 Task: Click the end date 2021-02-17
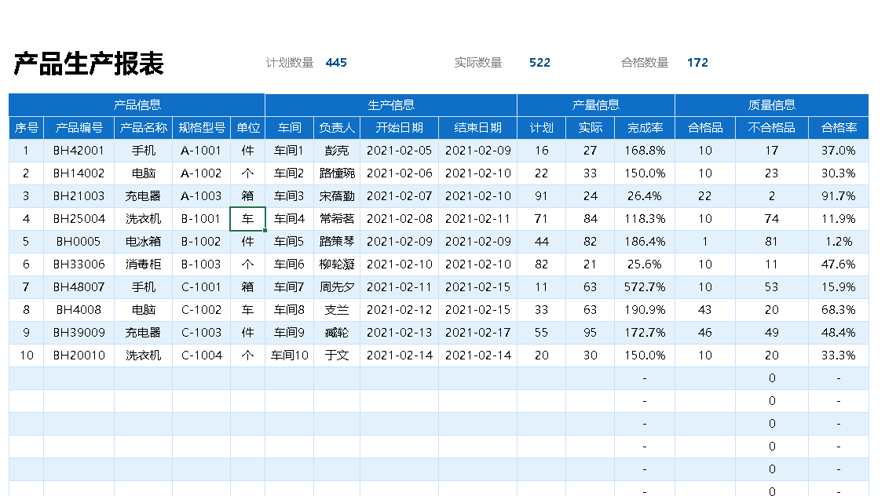tap(477, 333)
